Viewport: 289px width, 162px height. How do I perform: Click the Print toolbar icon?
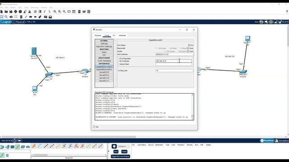[x=15, y=12]
